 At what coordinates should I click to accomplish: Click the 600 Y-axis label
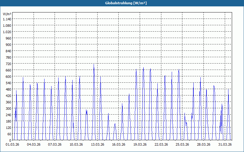(9, 77)
